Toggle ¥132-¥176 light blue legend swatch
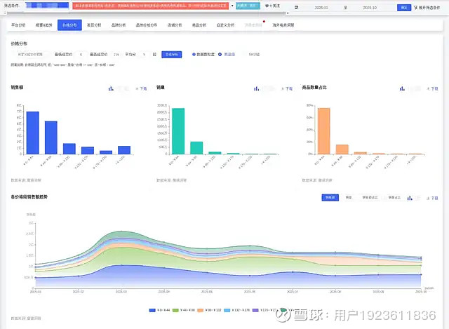 [227, 310]
